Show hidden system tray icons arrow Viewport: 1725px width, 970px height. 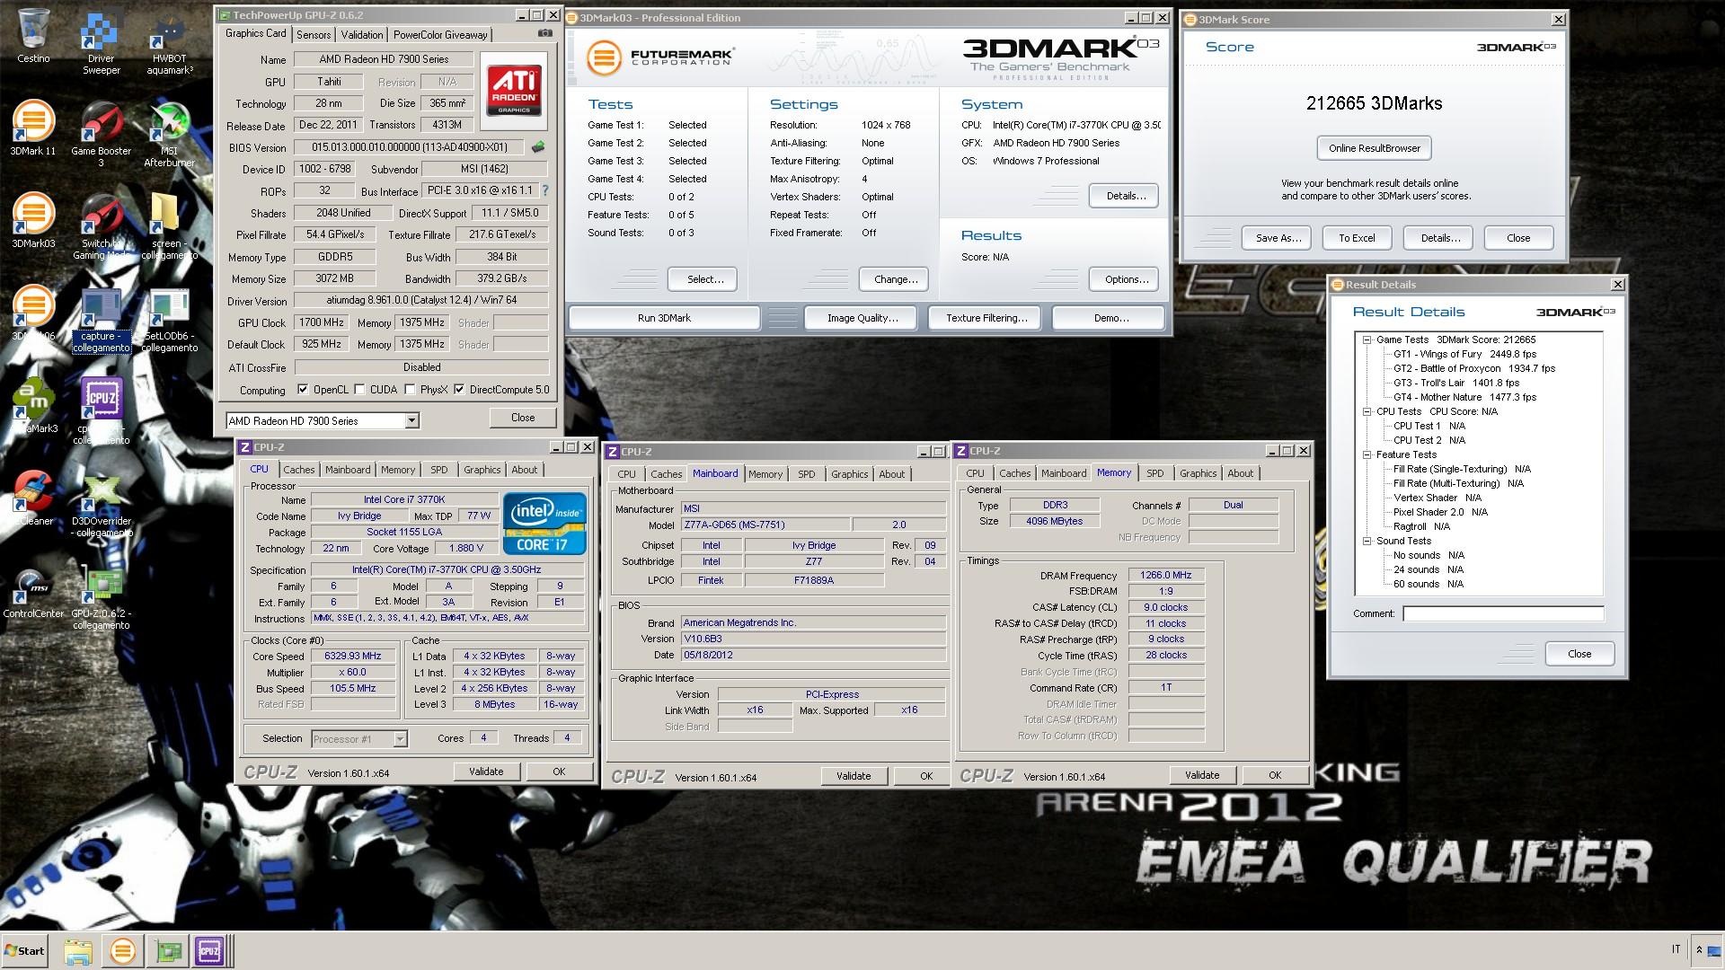tap(1699, 949)
